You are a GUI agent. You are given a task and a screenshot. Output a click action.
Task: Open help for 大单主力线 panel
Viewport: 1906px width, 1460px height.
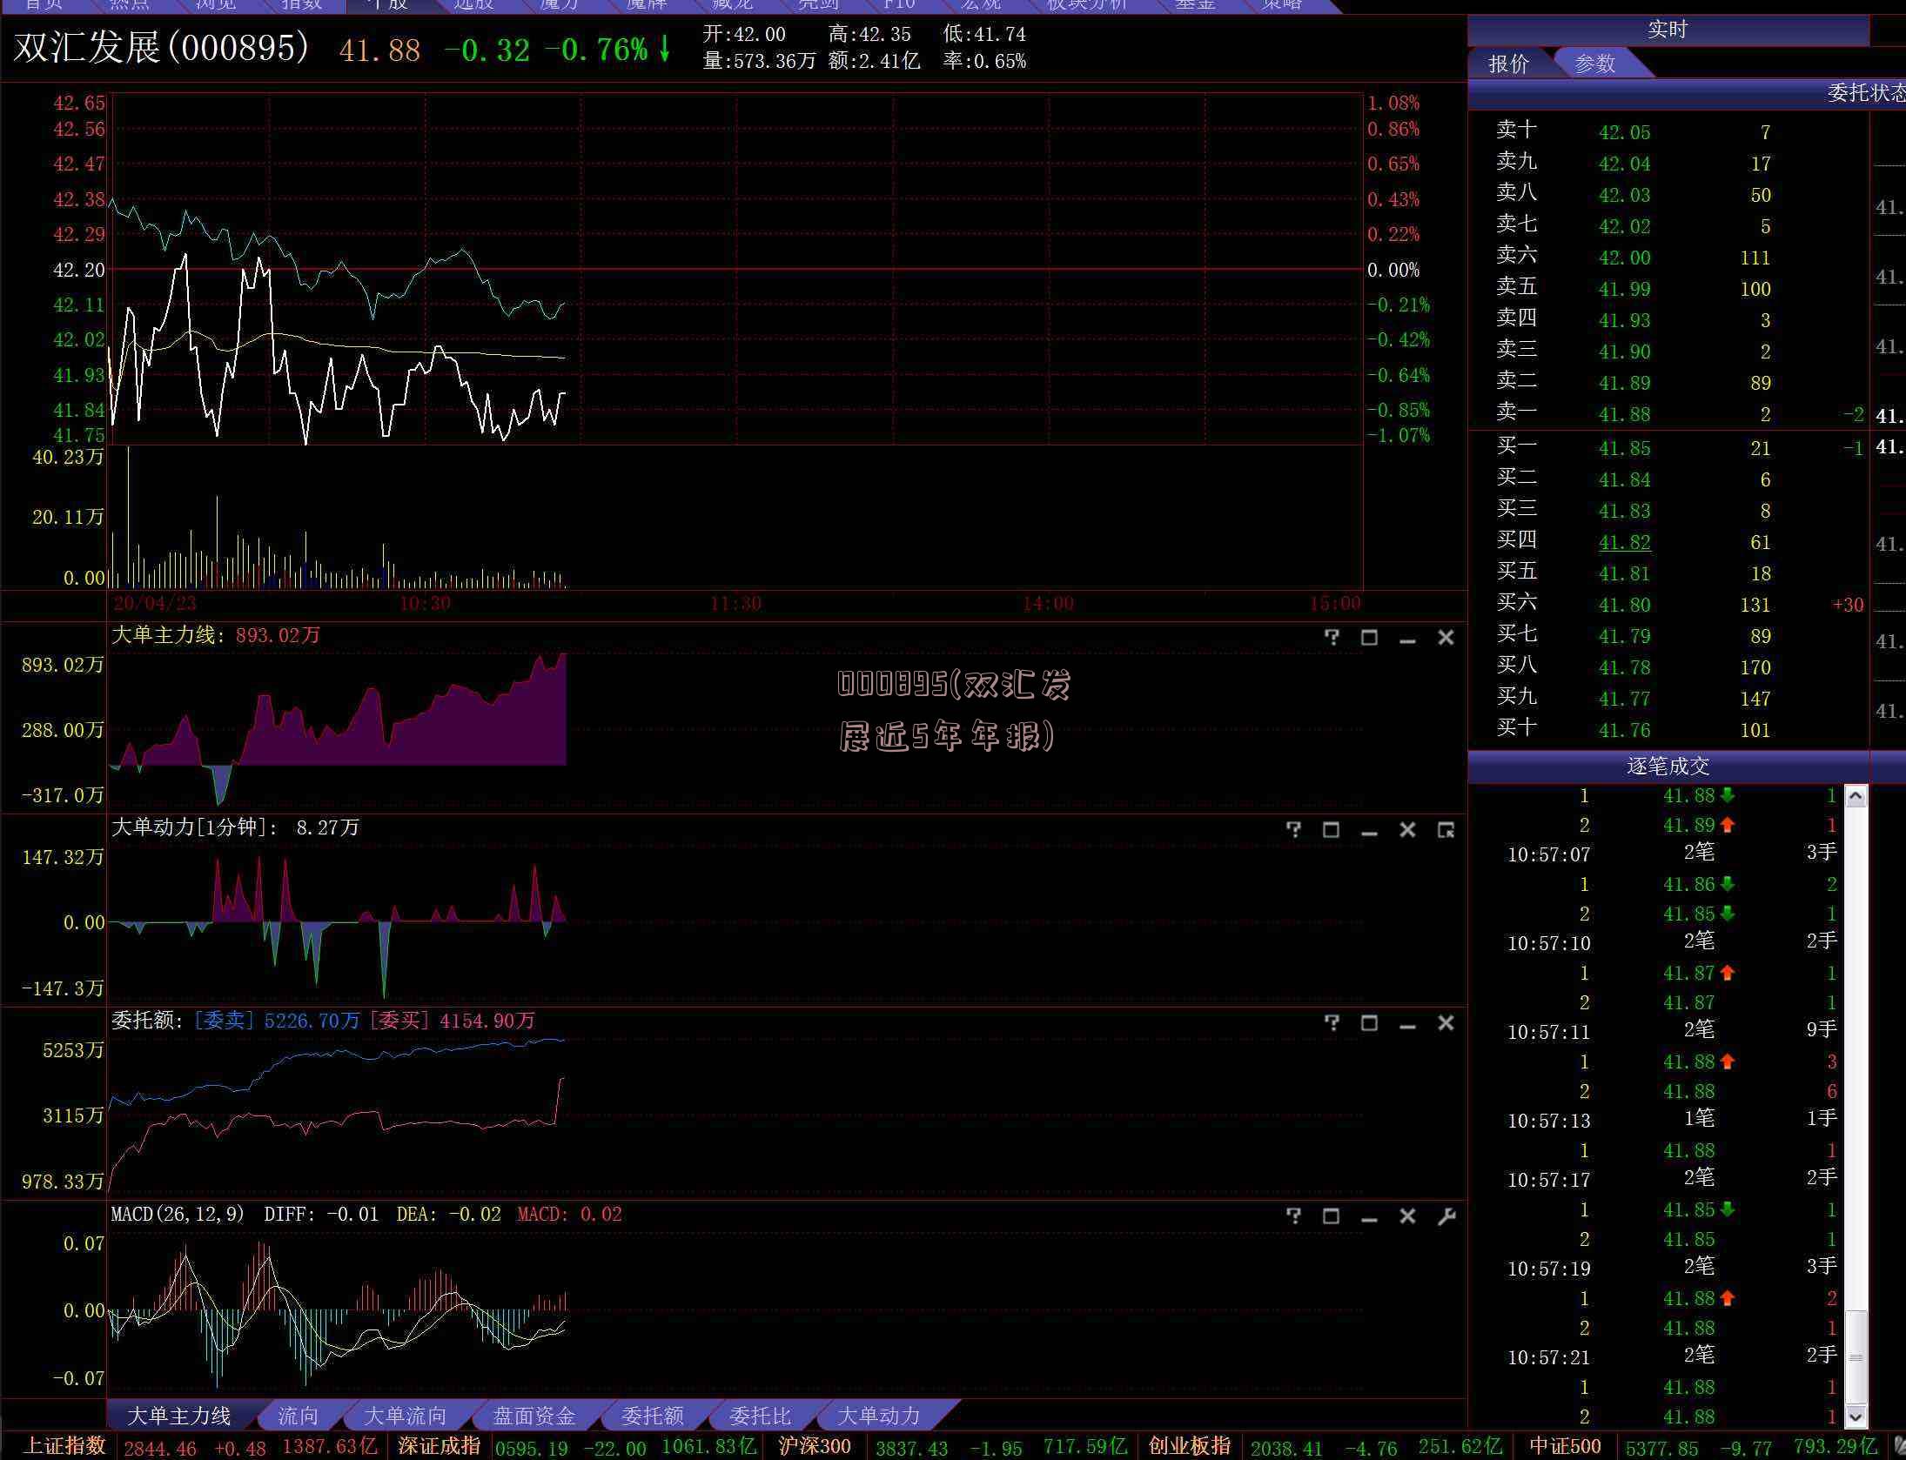[x=1332, y=637]
